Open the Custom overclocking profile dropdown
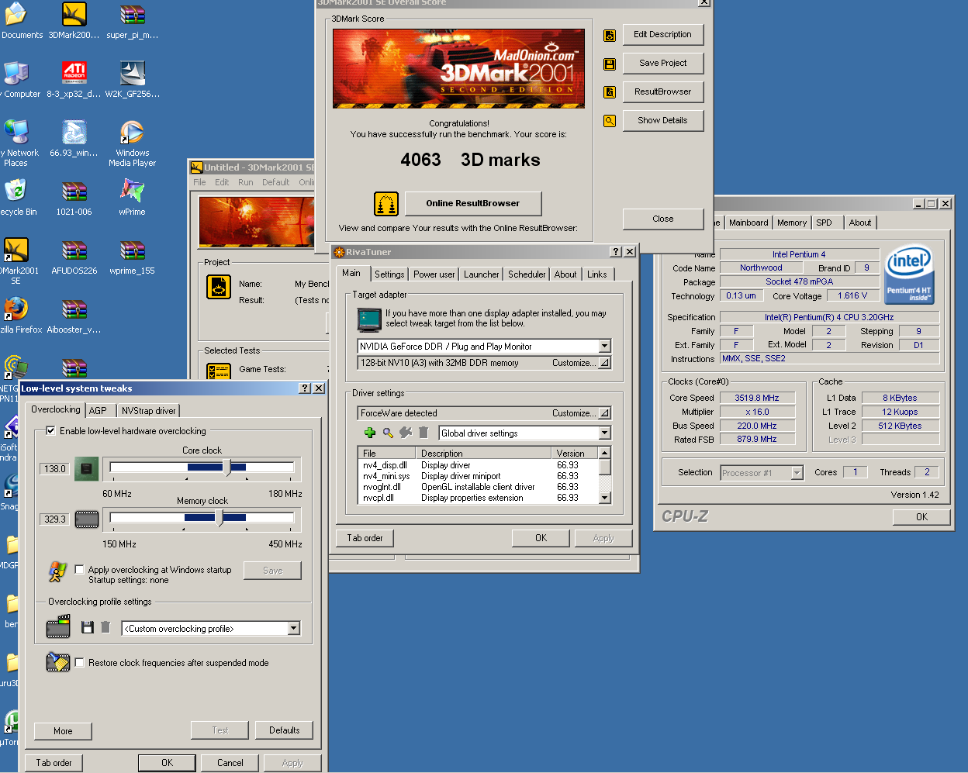 (x=294, y=629)
